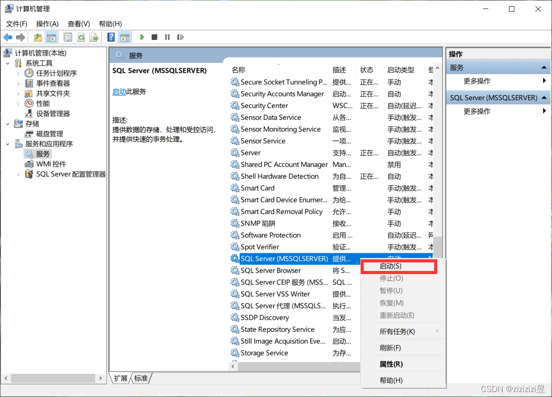Select the 计算机管理(本地) root node
The image size is (552, 397).
(x=40, y=53)
